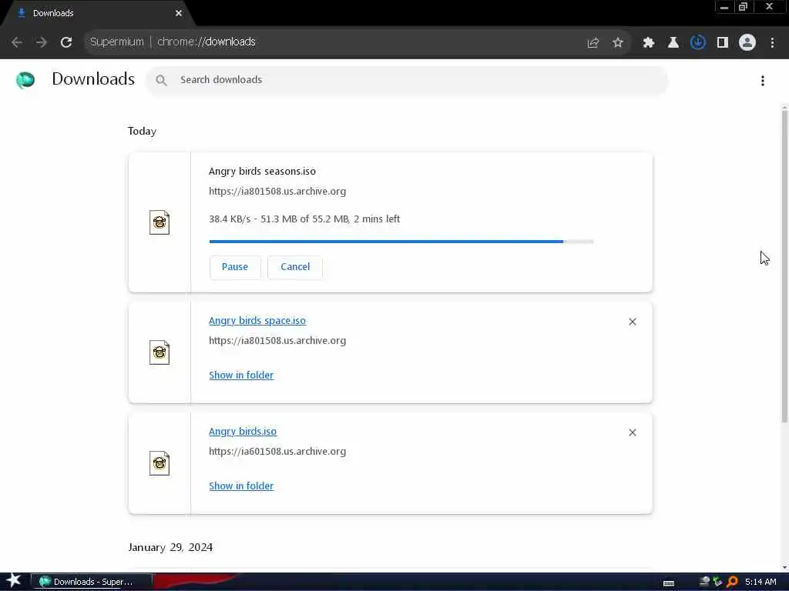The image size is (789, 591).
Task: Select the Downloads browser tab
Action: (x=98, y=13)
